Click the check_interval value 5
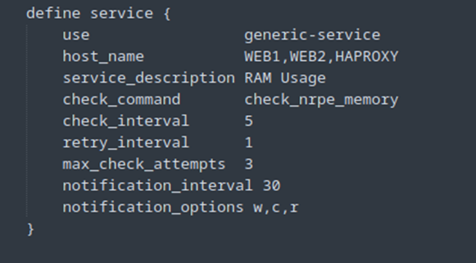Viewport: 476px width, 263px height. [x=249, y=121]
